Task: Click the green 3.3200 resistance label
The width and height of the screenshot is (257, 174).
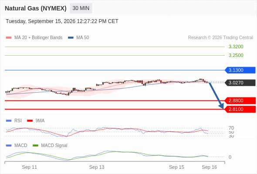Action: (x=236, y=47)
